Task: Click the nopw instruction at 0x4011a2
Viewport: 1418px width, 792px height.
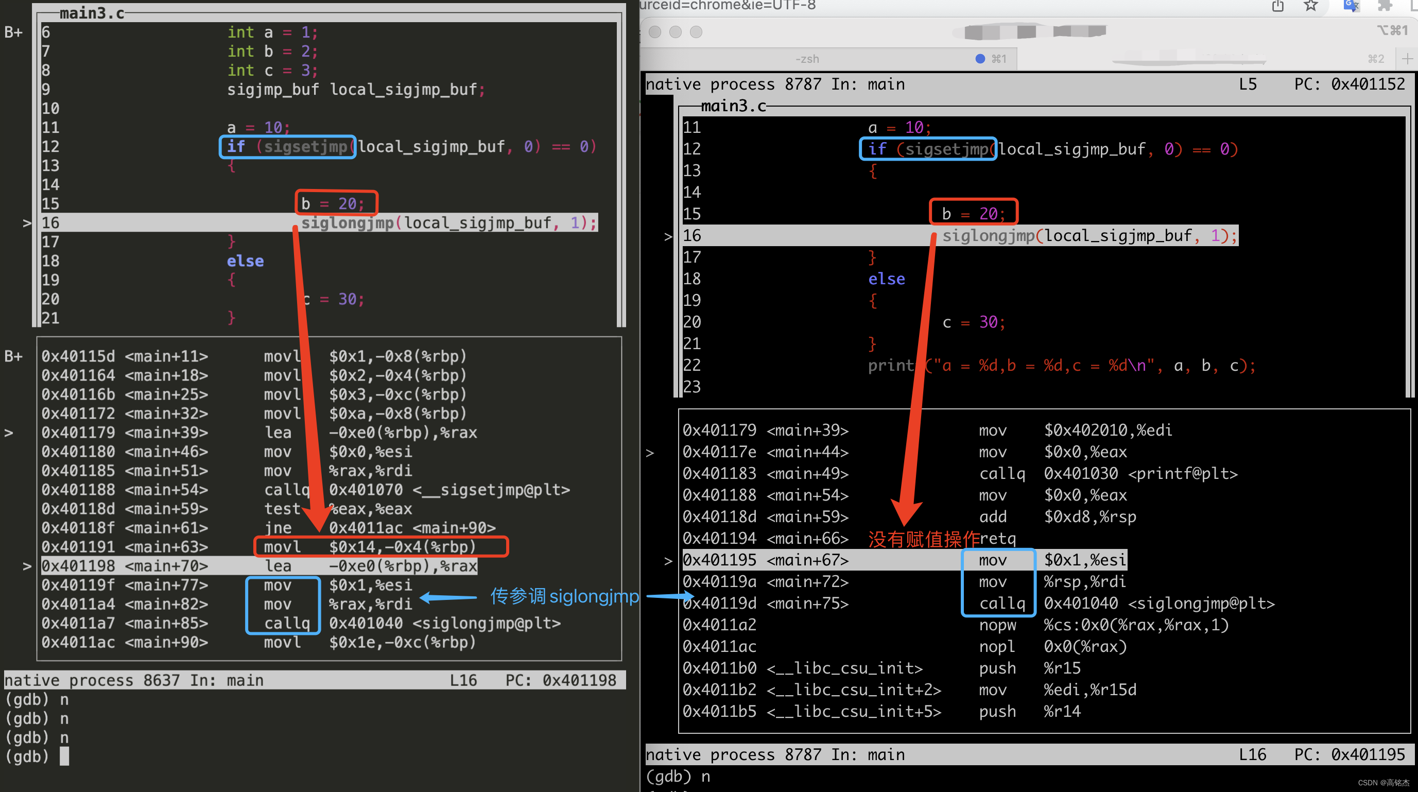Action: point(1104,625)
